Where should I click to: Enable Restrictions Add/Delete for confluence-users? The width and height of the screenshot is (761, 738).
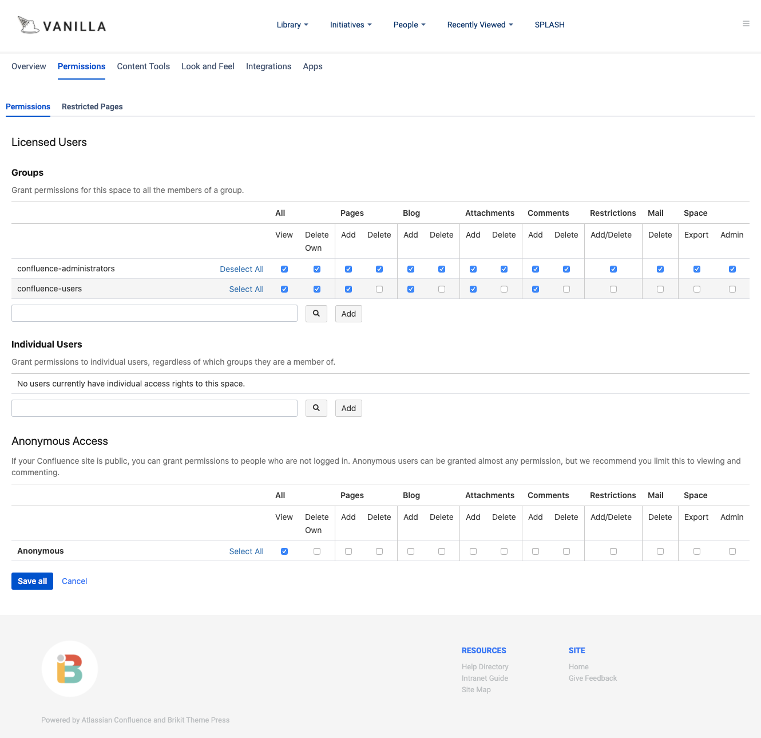613,289
